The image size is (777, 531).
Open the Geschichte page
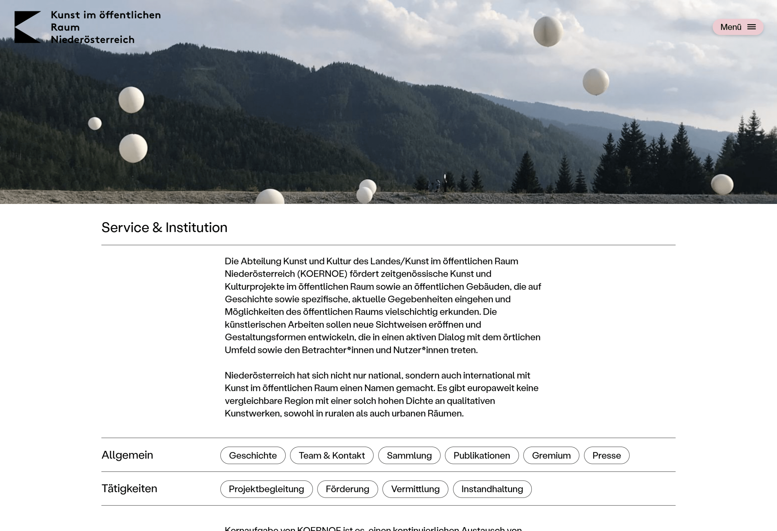(x=253, y=455)
